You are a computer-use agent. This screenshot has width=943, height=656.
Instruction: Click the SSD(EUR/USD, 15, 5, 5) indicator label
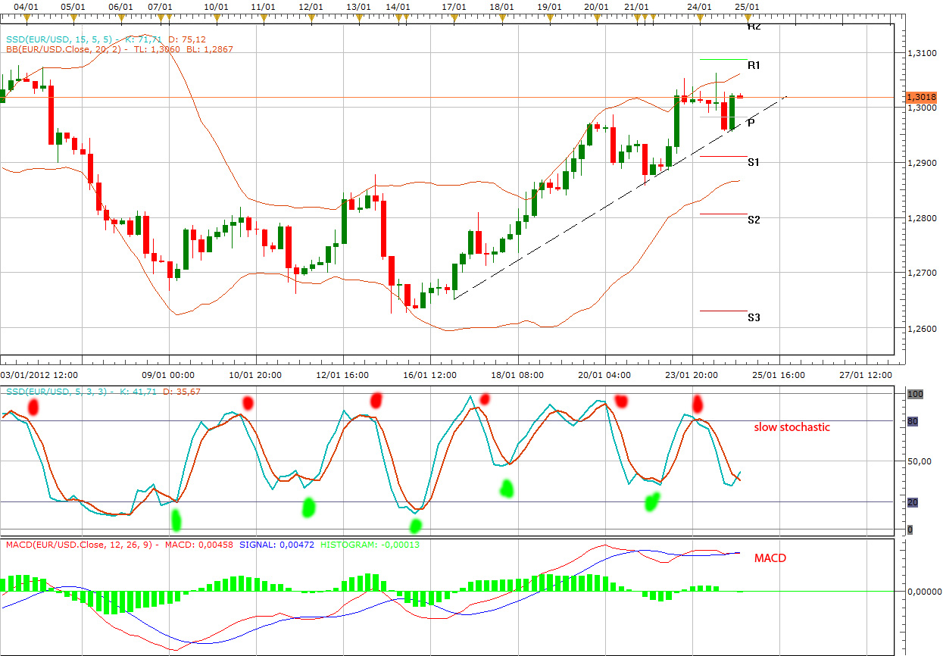60,38
